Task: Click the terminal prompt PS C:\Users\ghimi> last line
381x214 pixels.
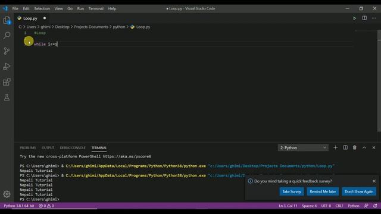Action: 39,199
